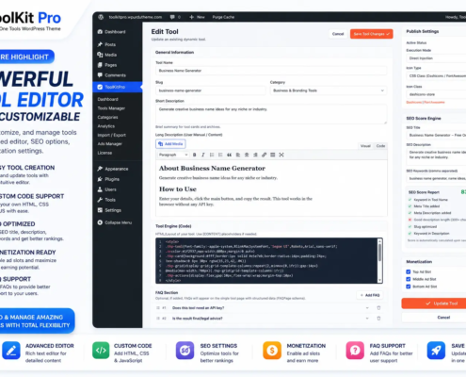Screen dimensions: 466x377
Task: Click the Insert Read More tag icon
Action: click(273, 155)
